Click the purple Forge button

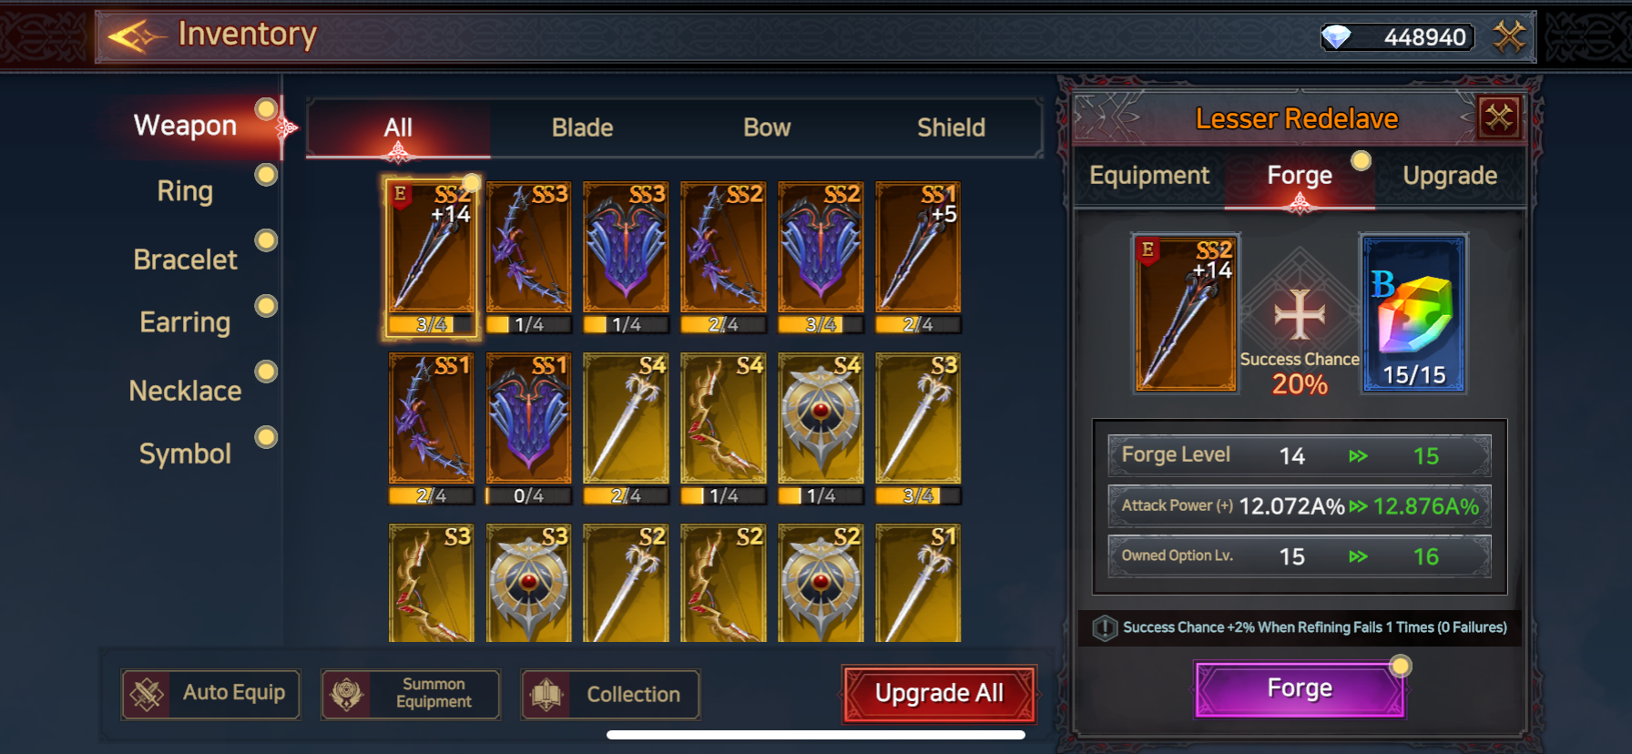[1300, 688]
